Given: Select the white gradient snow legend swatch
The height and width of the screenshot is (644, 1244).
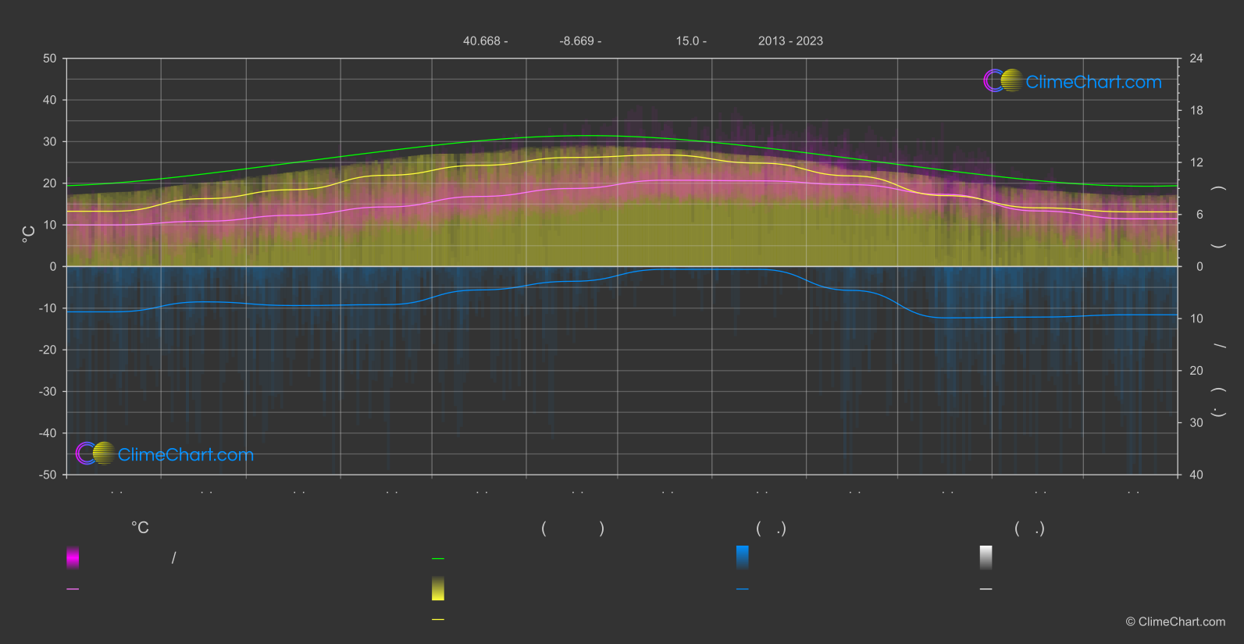Looking at the screenshot, I should [986, 557].
